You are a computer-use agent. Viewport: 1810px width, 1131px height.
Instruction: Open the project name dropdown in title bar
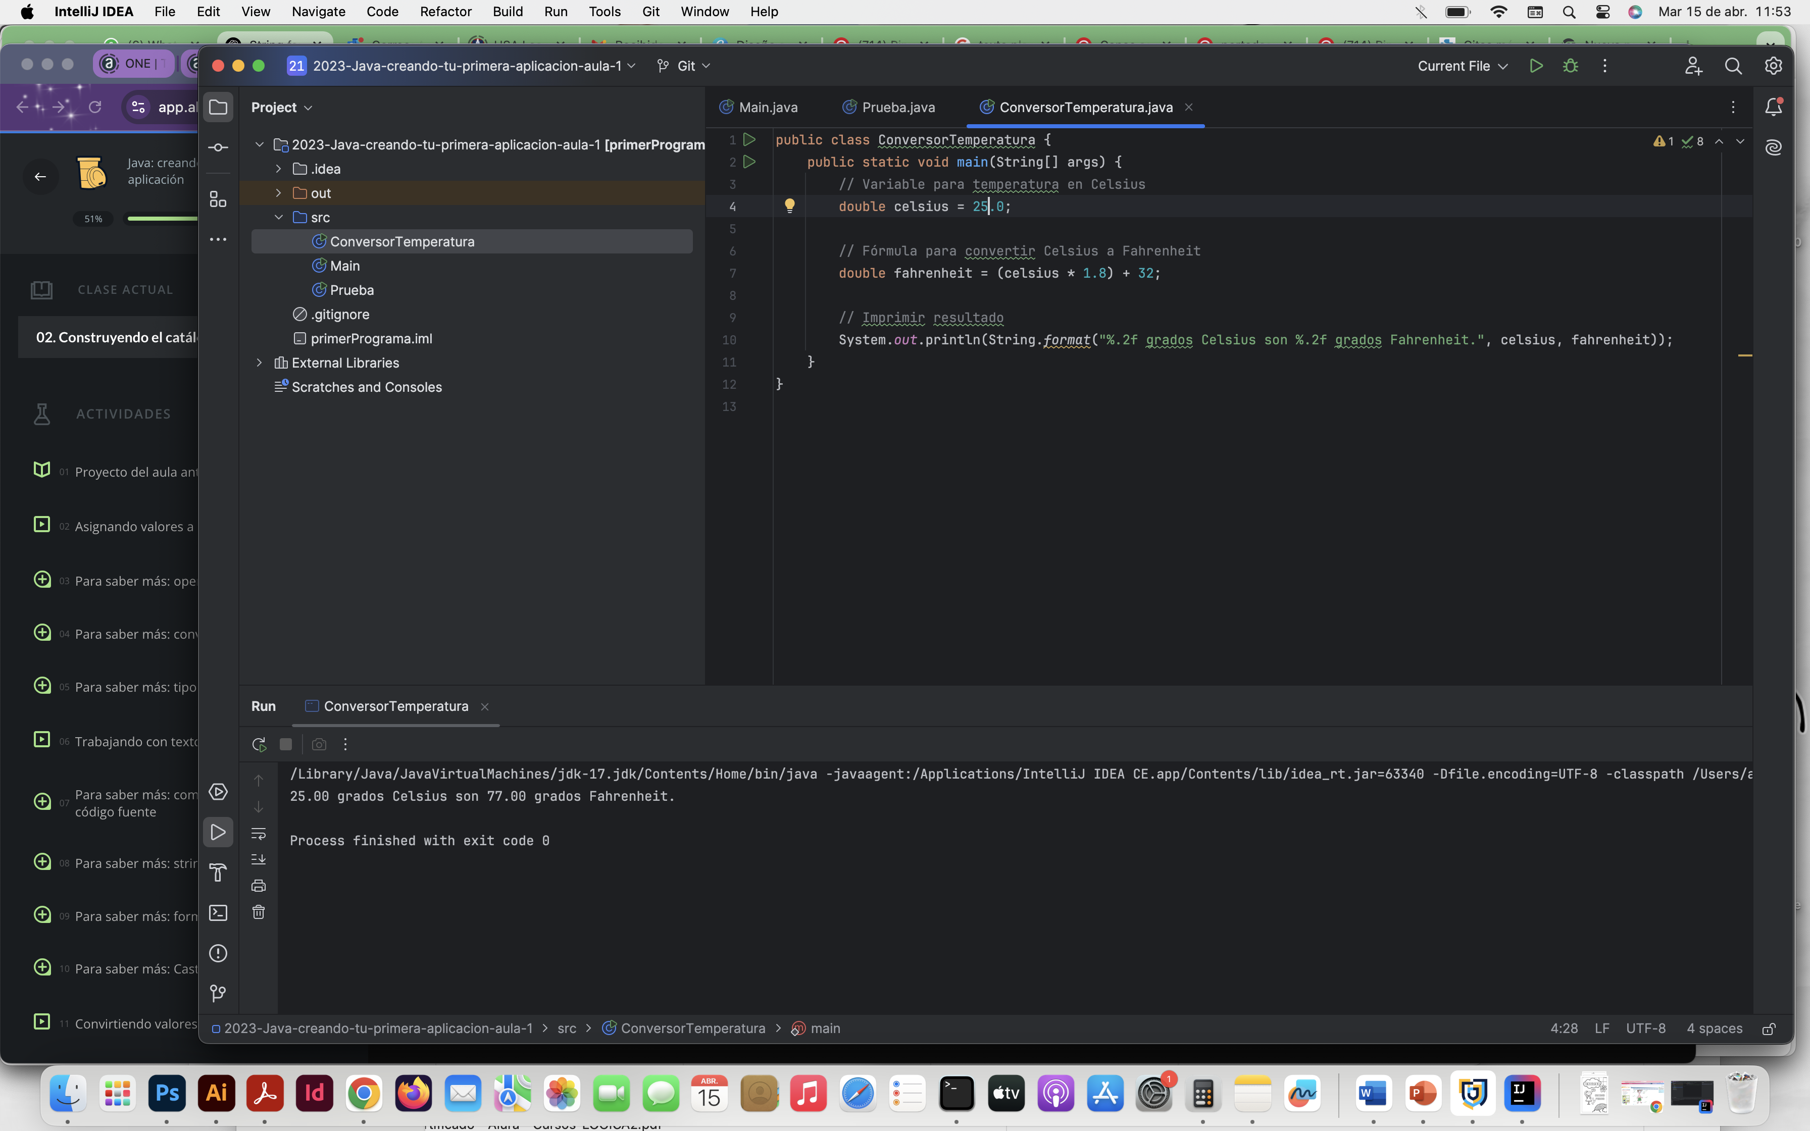coord(462,66)
